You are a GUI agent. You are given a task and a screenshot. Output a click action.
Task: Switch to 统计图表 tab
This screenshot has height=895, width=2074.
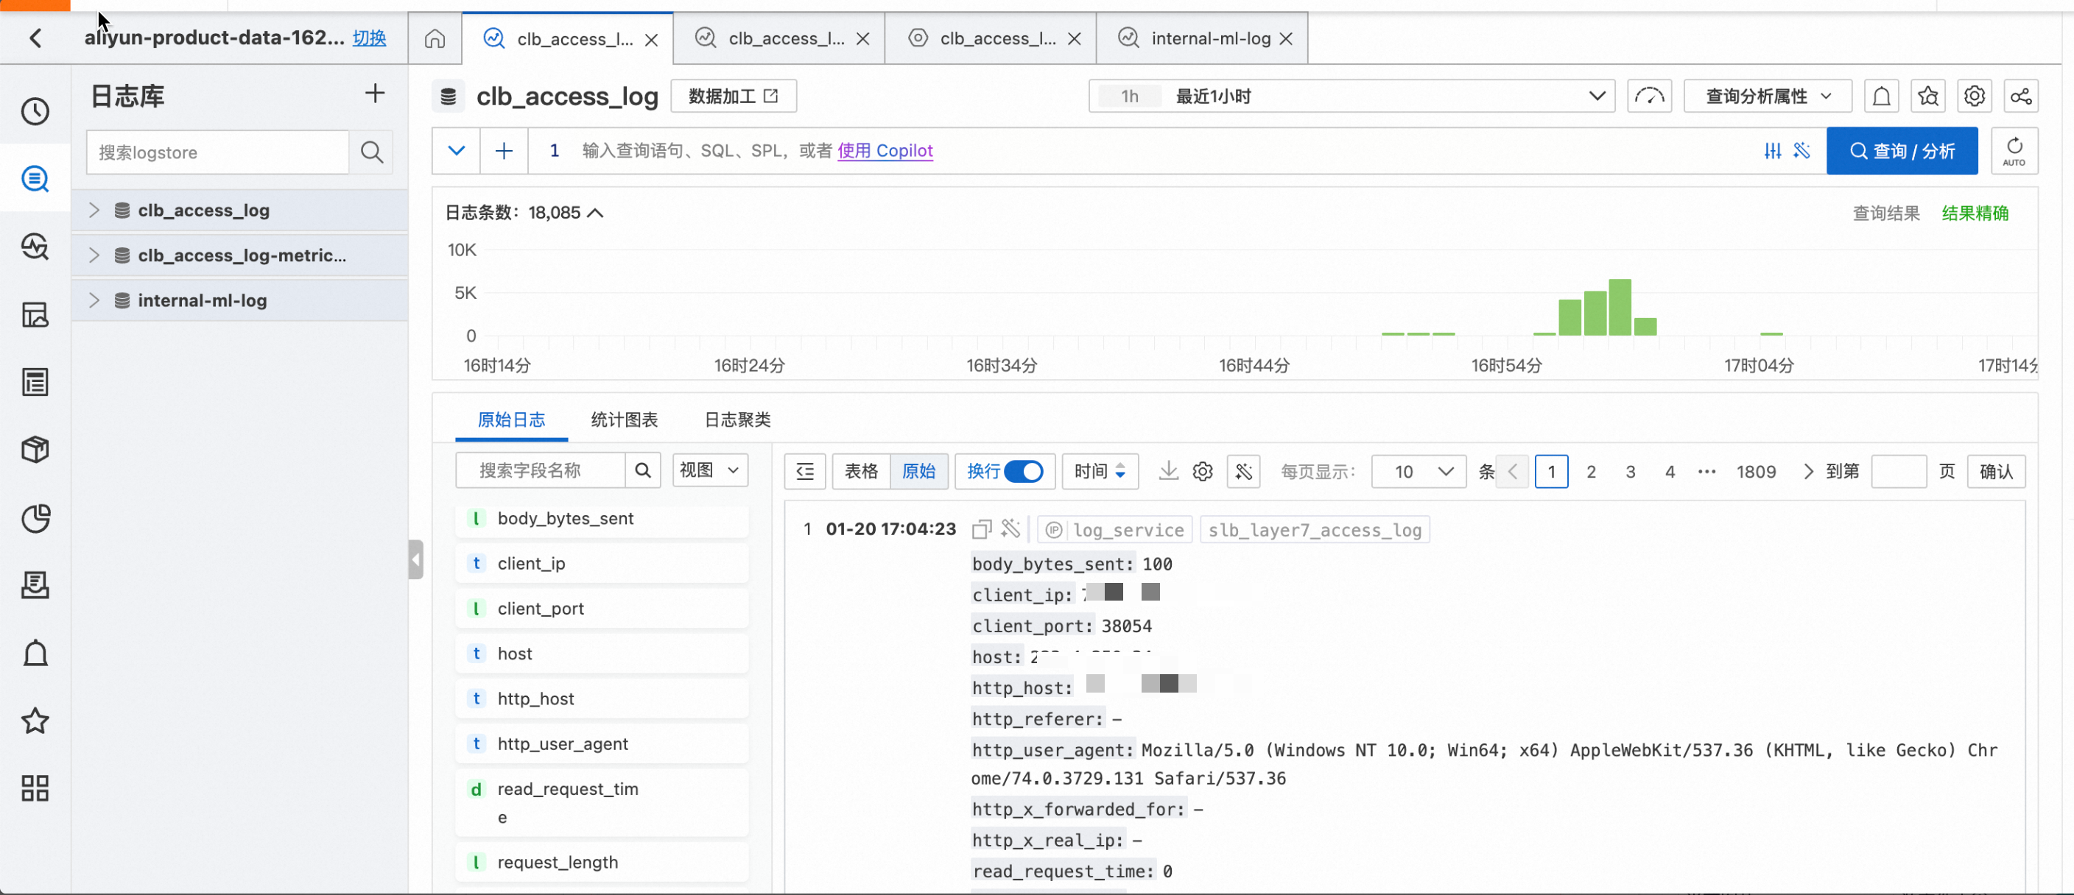point(624,420)
